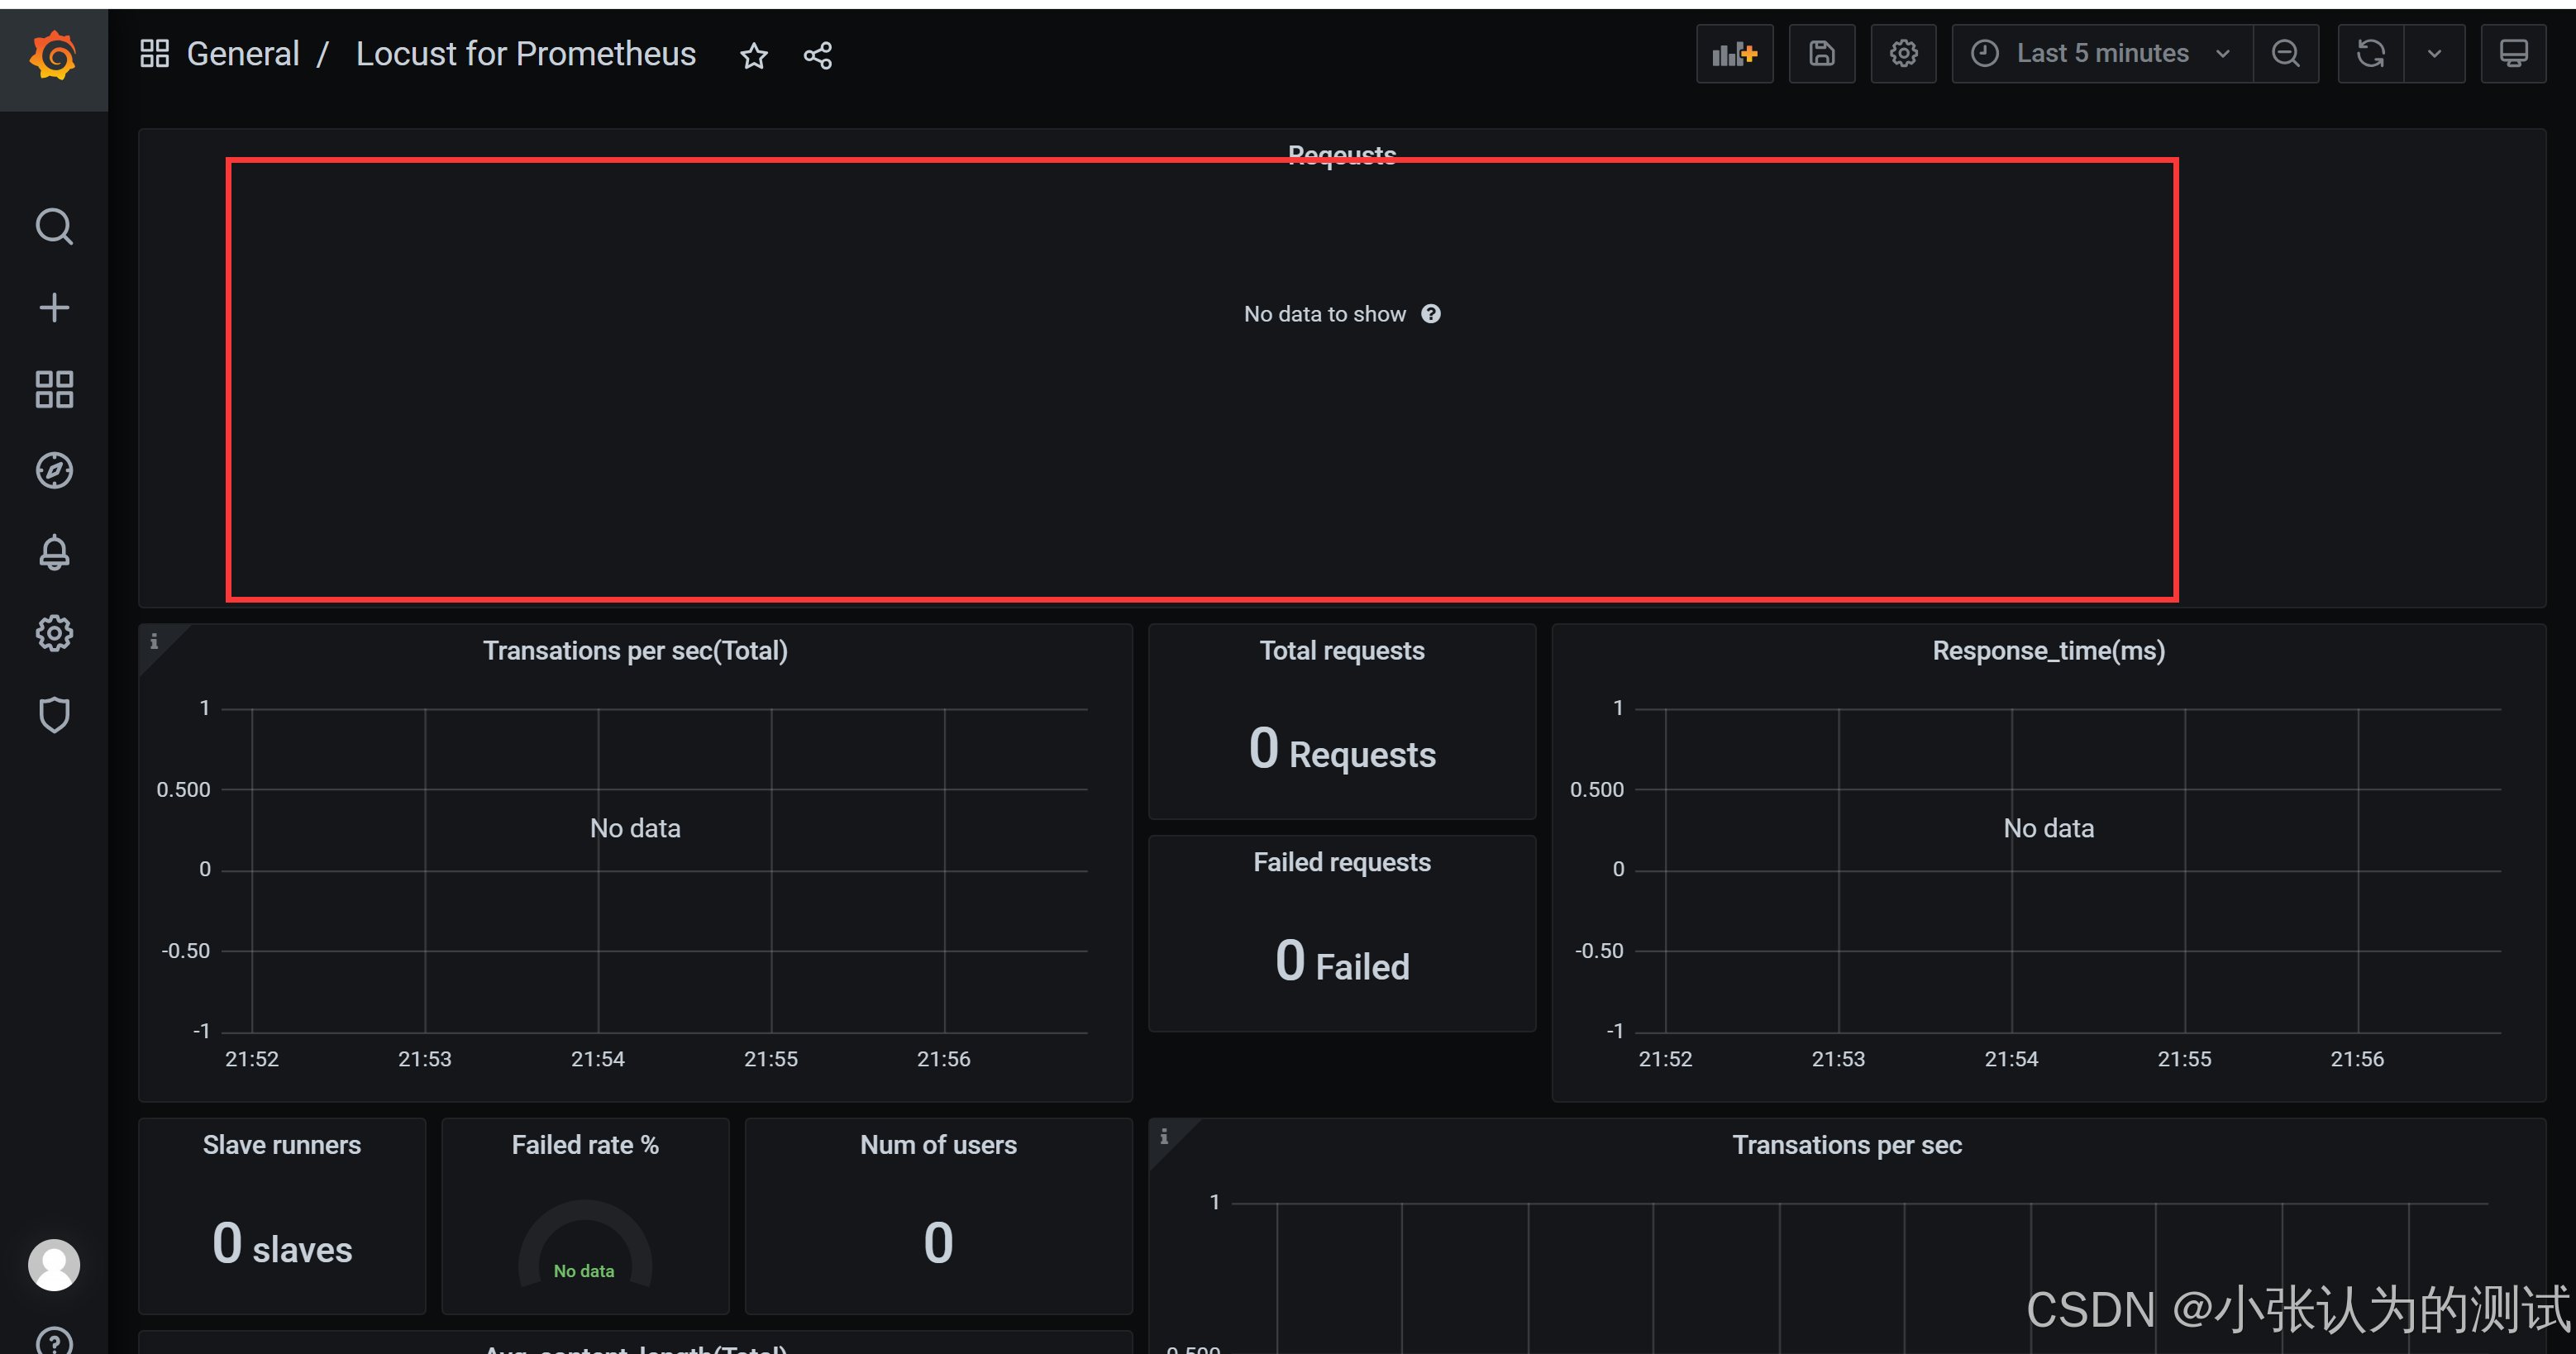
Task: Toggle the cycle view mode monitor icon
Action: [2513, 54]
